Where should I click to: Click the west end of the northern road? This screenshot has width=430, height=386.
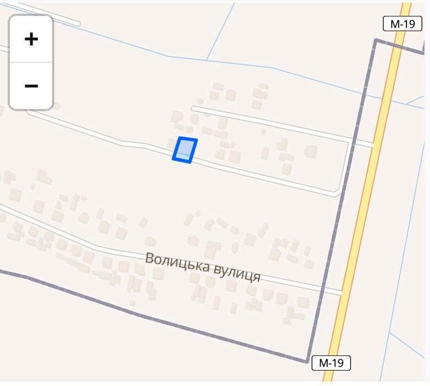click(x=193, y=108)
